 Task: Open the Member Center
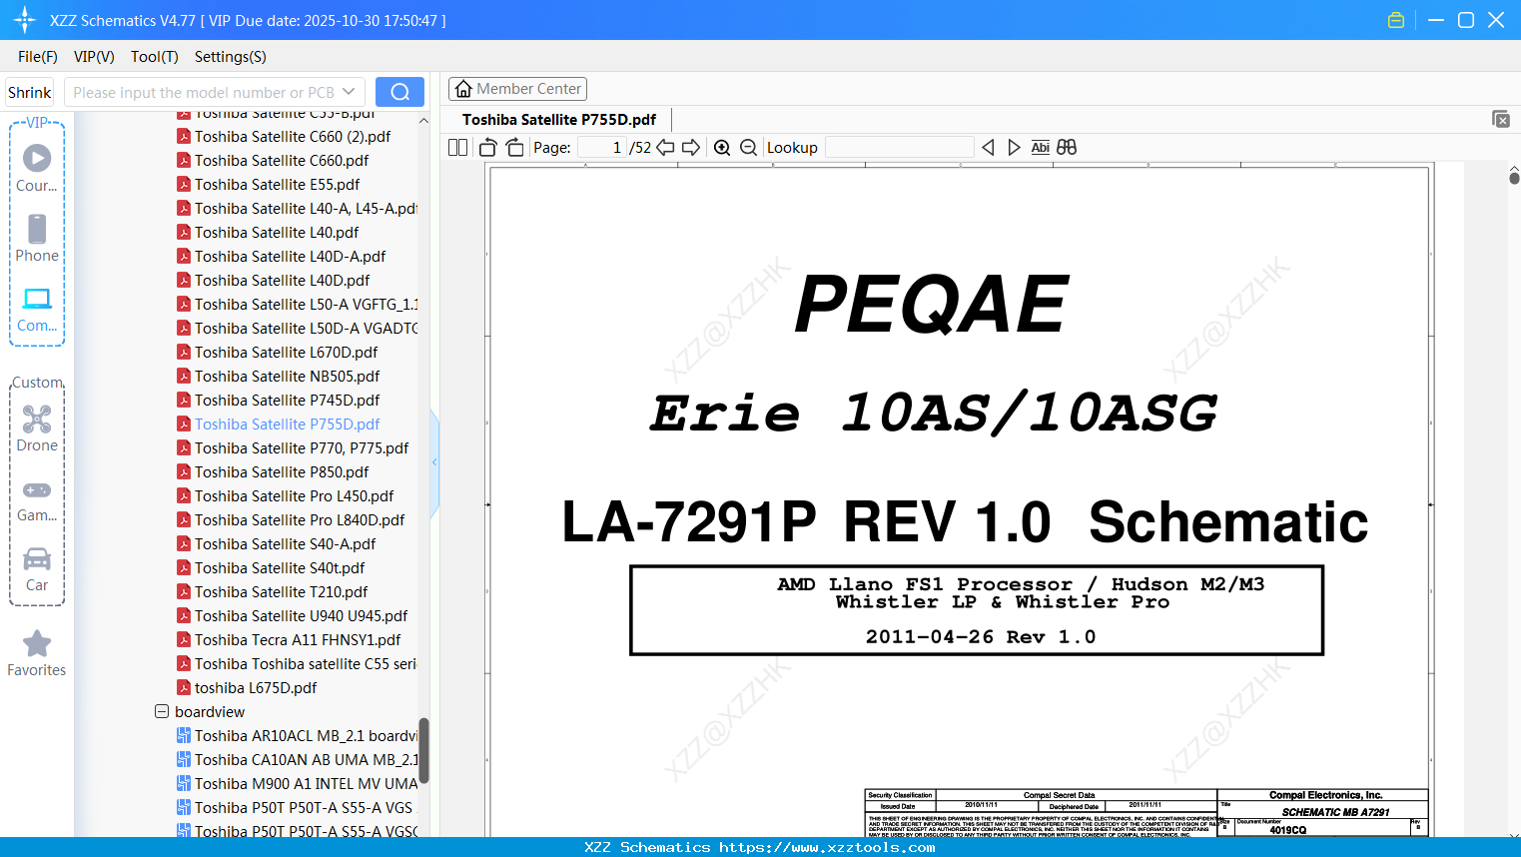point(517,89)
